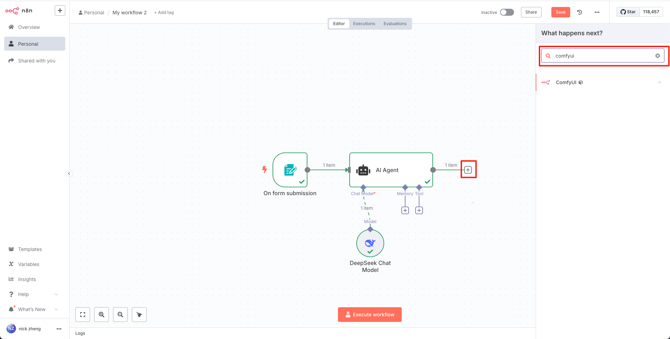The height and width of the screenshot is (339, 670).
Task: Fit workflow to view
Action: 83,315
